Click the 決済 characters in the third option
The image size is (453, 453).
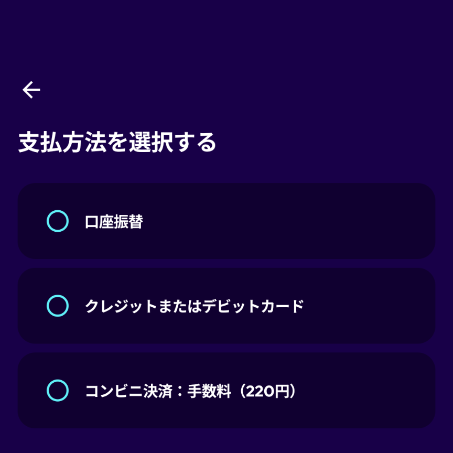(x=158, y=391)
